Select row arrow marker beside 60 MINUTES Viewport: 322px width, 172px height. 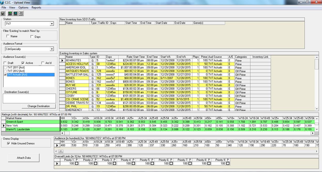(62, 61)
